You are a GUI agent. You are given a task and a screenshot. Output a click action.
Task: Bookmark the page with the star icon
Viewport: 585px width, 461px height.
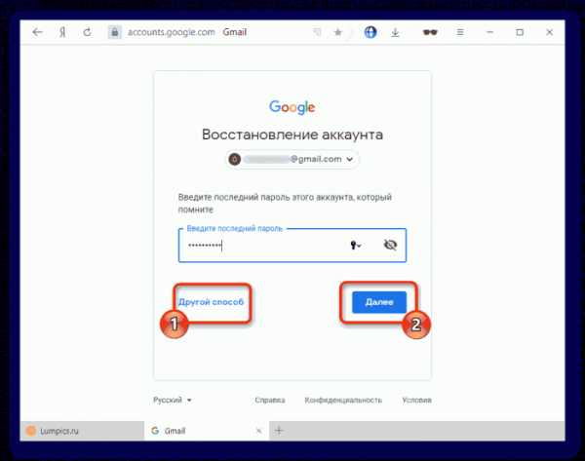pos(337,32)
